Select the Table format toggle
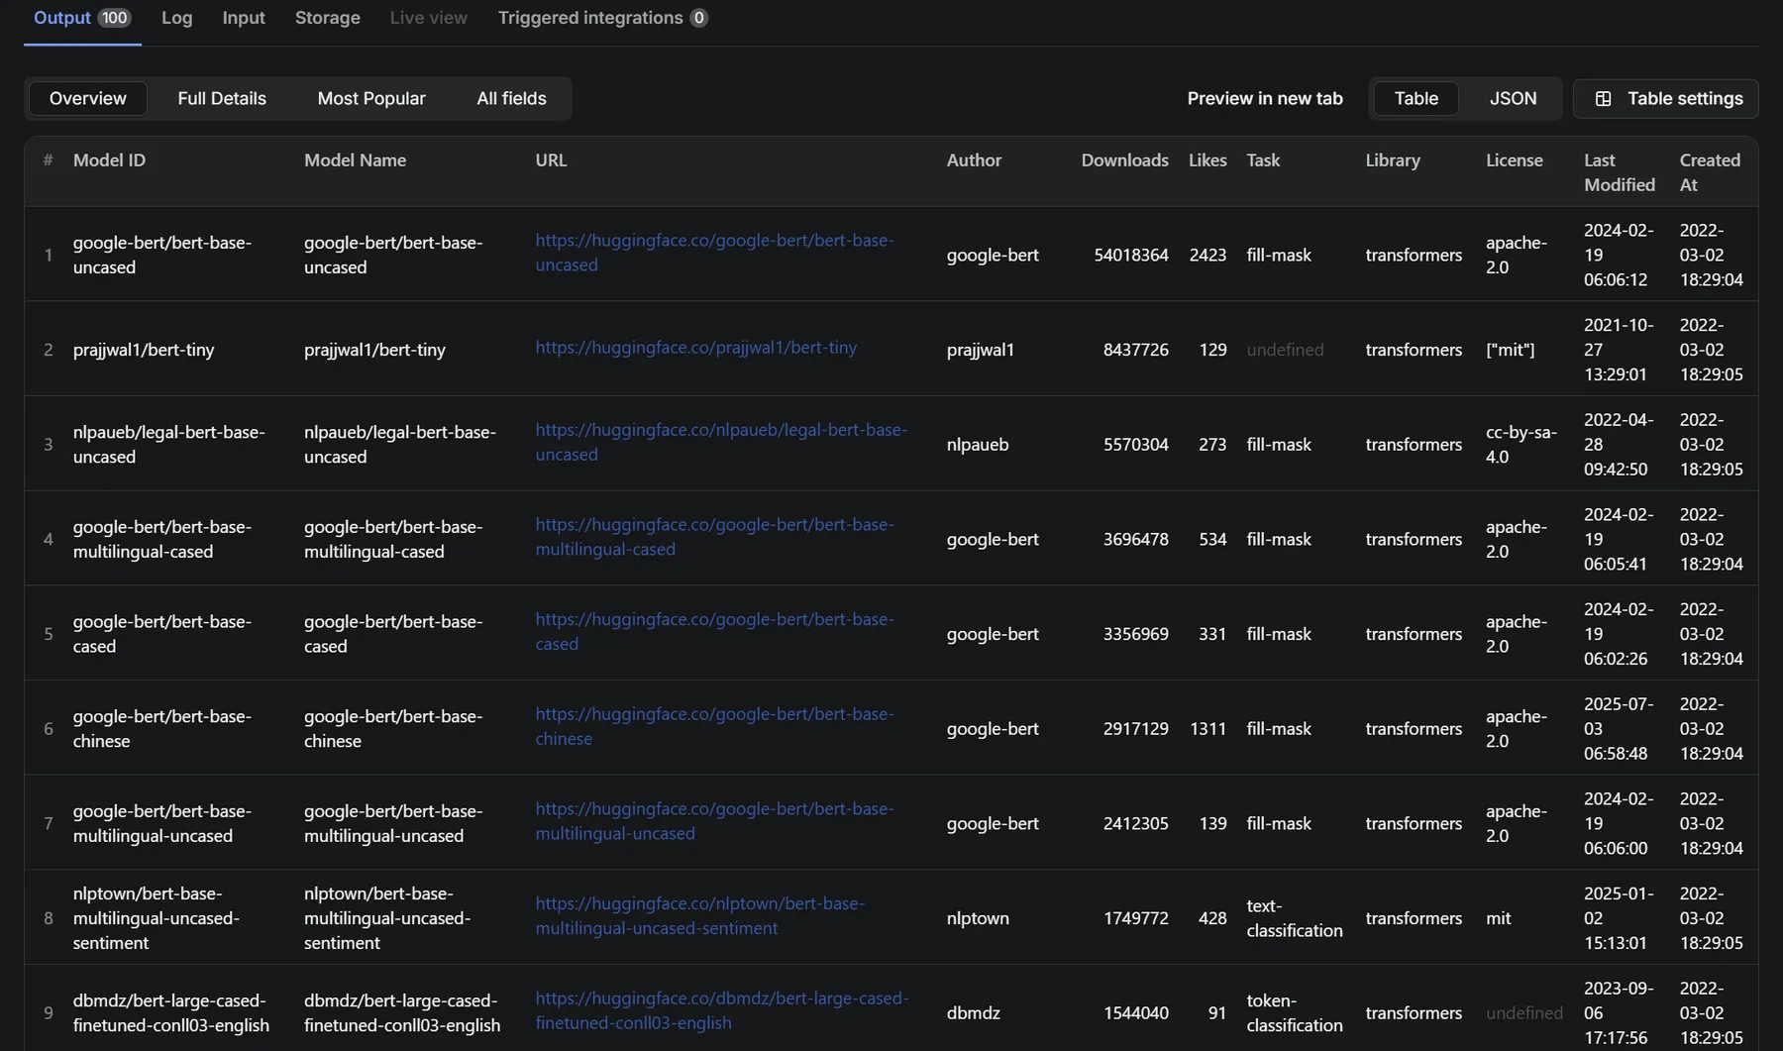 point(1416,98)
